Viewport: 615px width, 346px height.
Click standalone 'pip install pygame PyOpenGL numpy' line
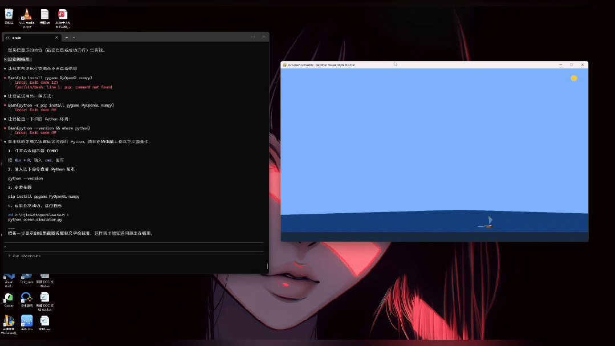point(43,196)
